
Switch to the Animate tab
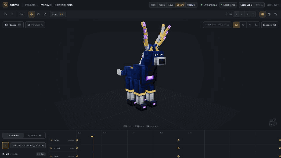point(14,136)
